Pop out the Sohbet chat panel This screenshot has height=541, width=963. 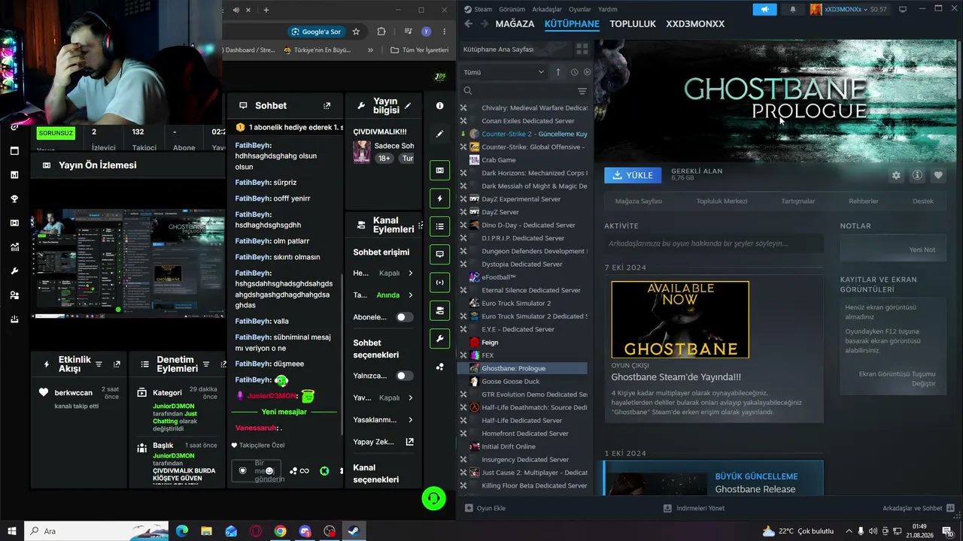click(327, 106)
